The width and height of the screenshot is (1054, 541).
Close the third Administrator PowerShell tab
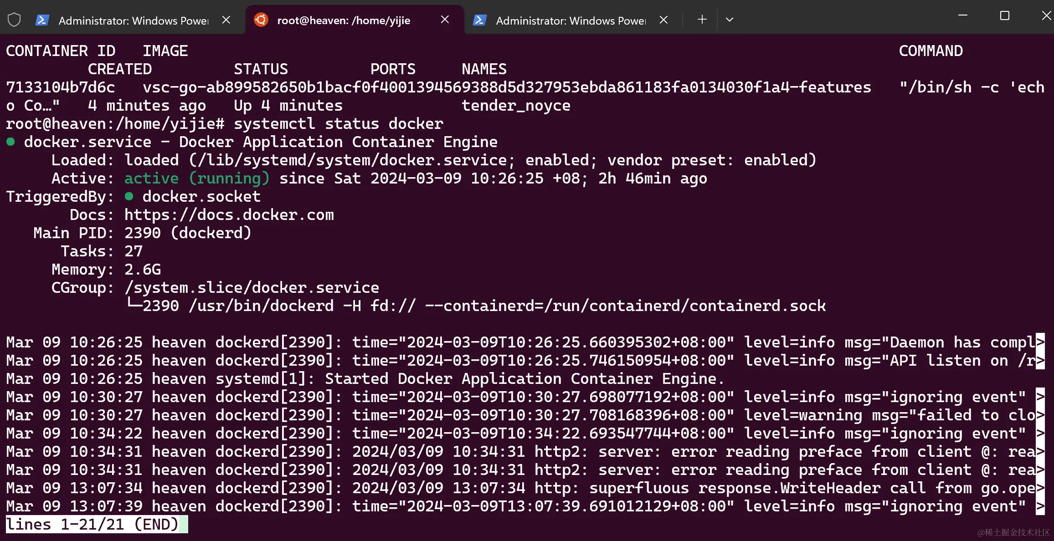(x=663, y=19)
